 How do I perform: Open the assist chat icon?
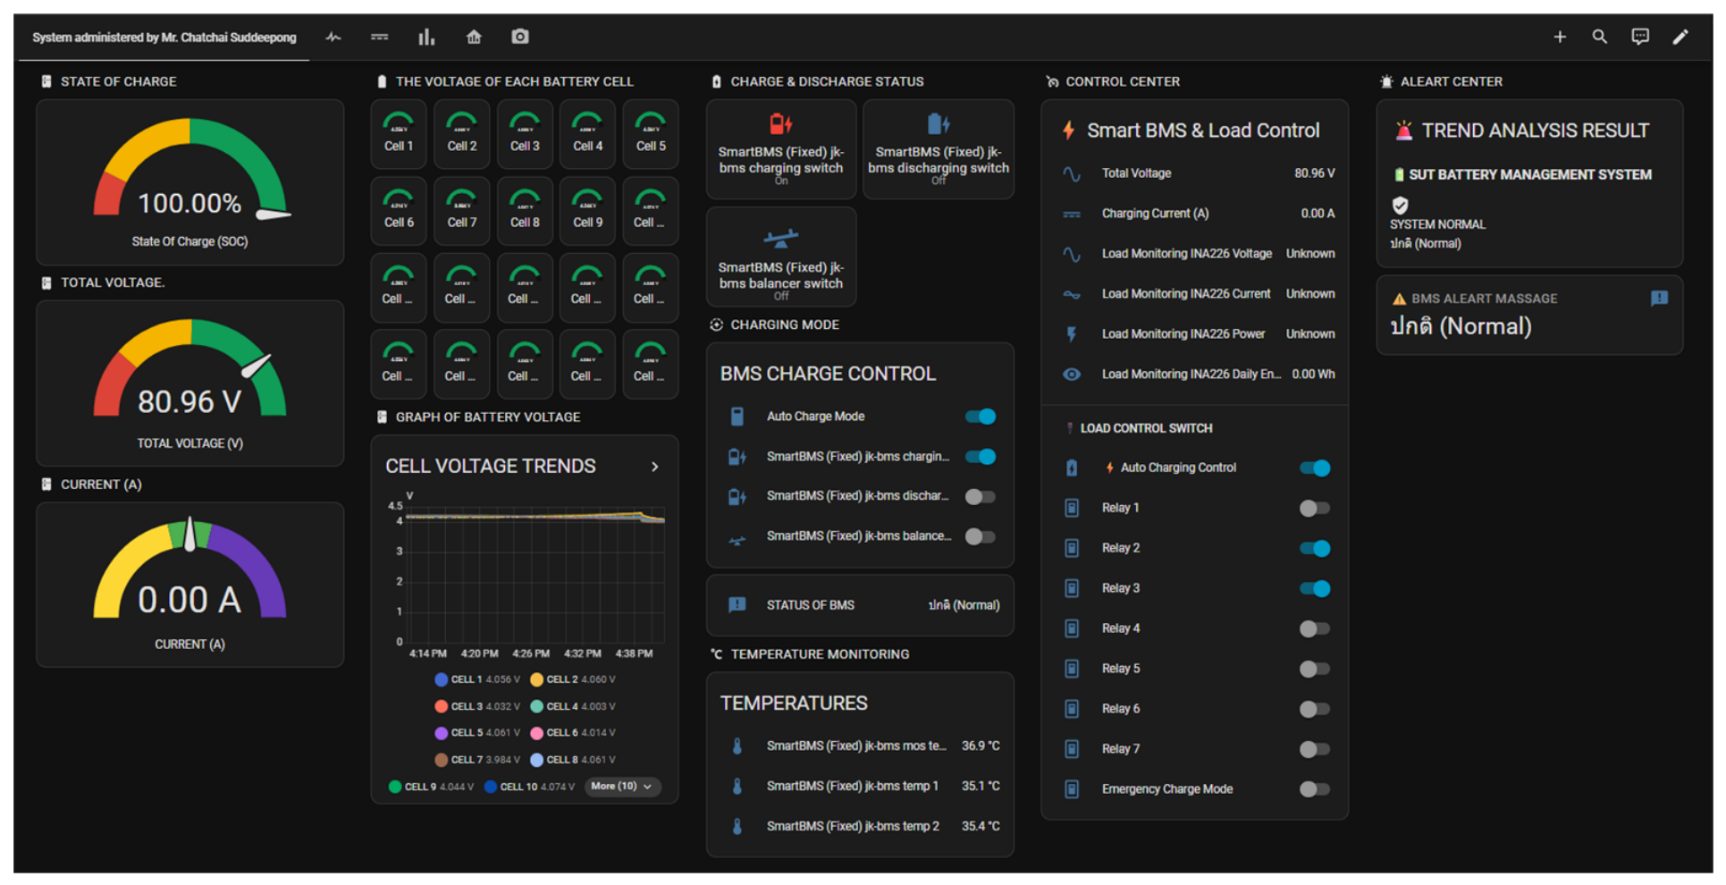coord(1640,37)
